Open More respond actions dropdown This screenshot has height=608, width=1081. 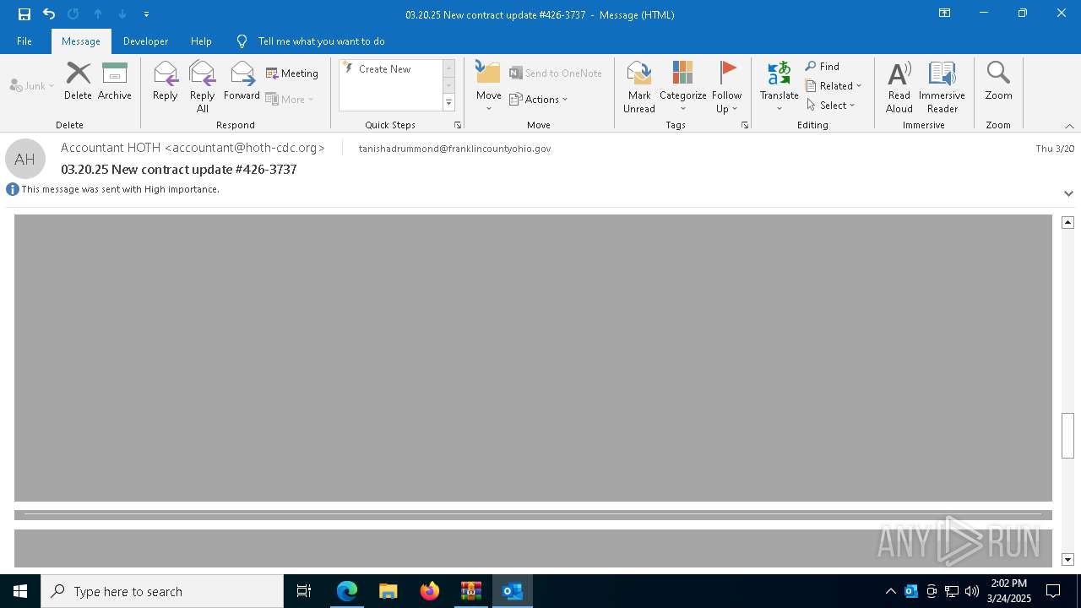[x=290, y=99]
